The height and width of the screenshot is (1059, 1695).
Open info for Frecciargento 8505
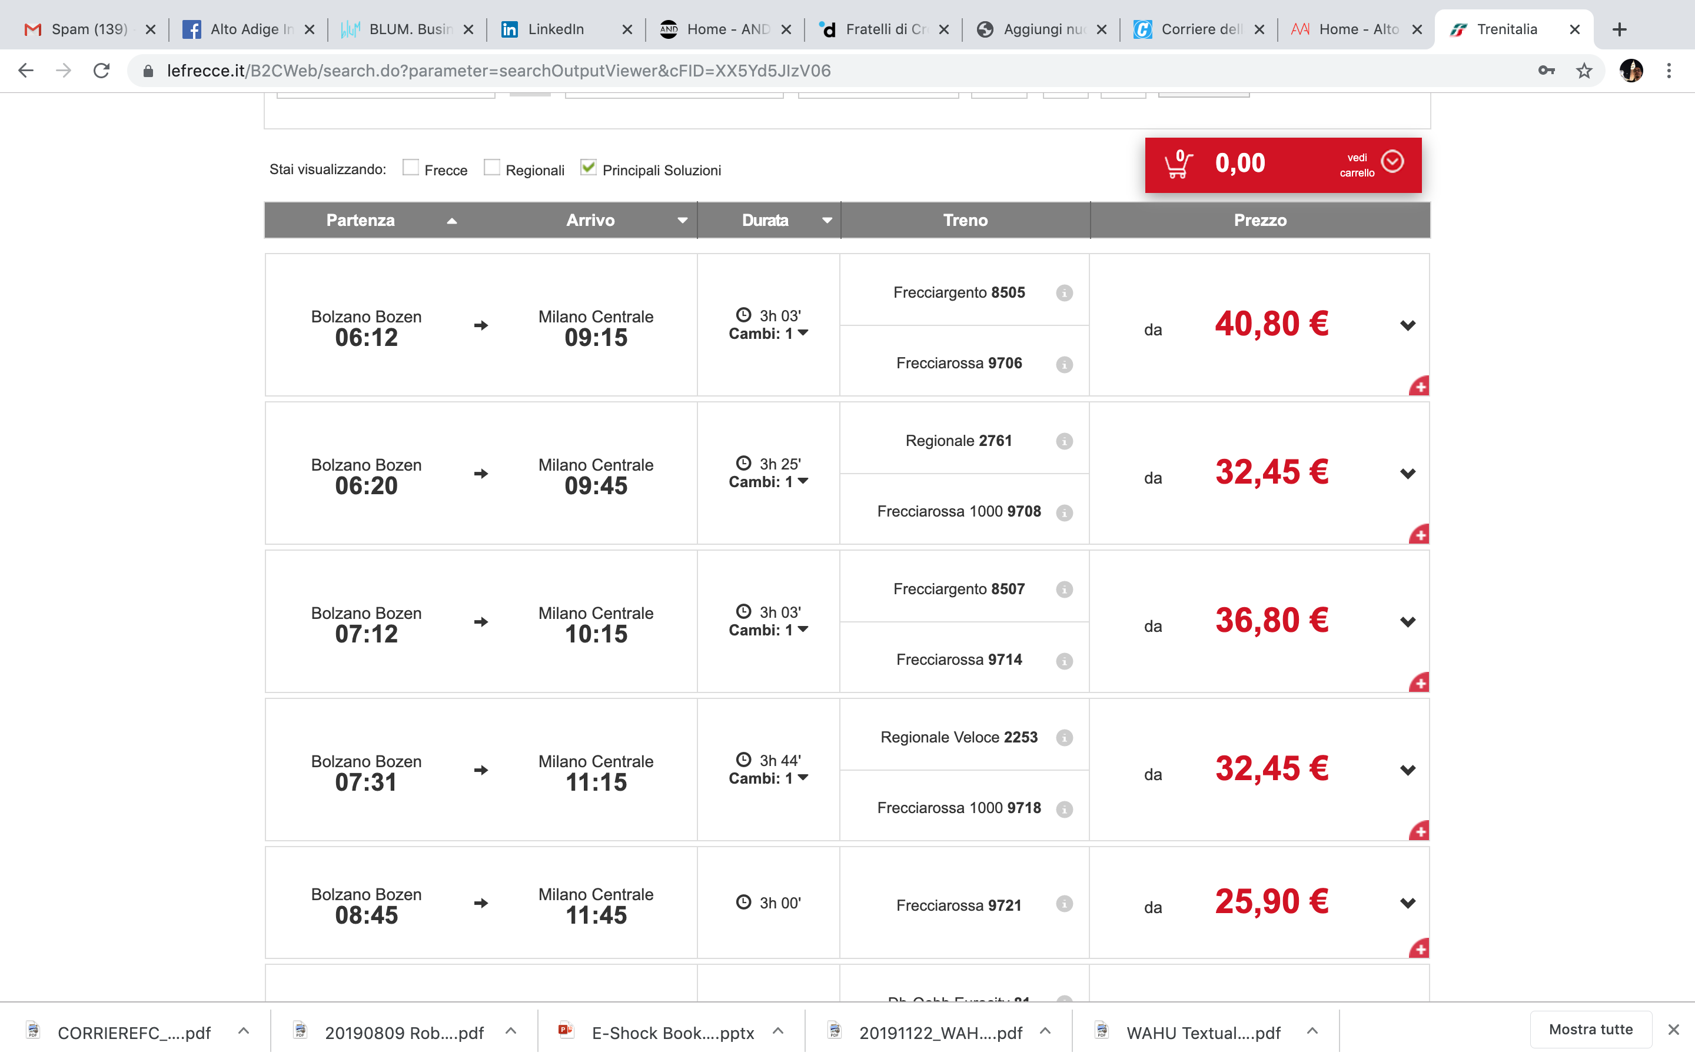(1064, 293)
